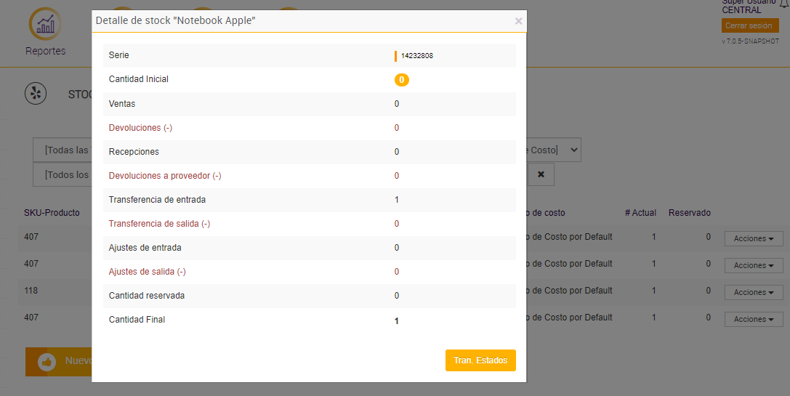This screenshot has width=790, height=396.
Task: Open the Reportes chart icon
Action: 45,25
